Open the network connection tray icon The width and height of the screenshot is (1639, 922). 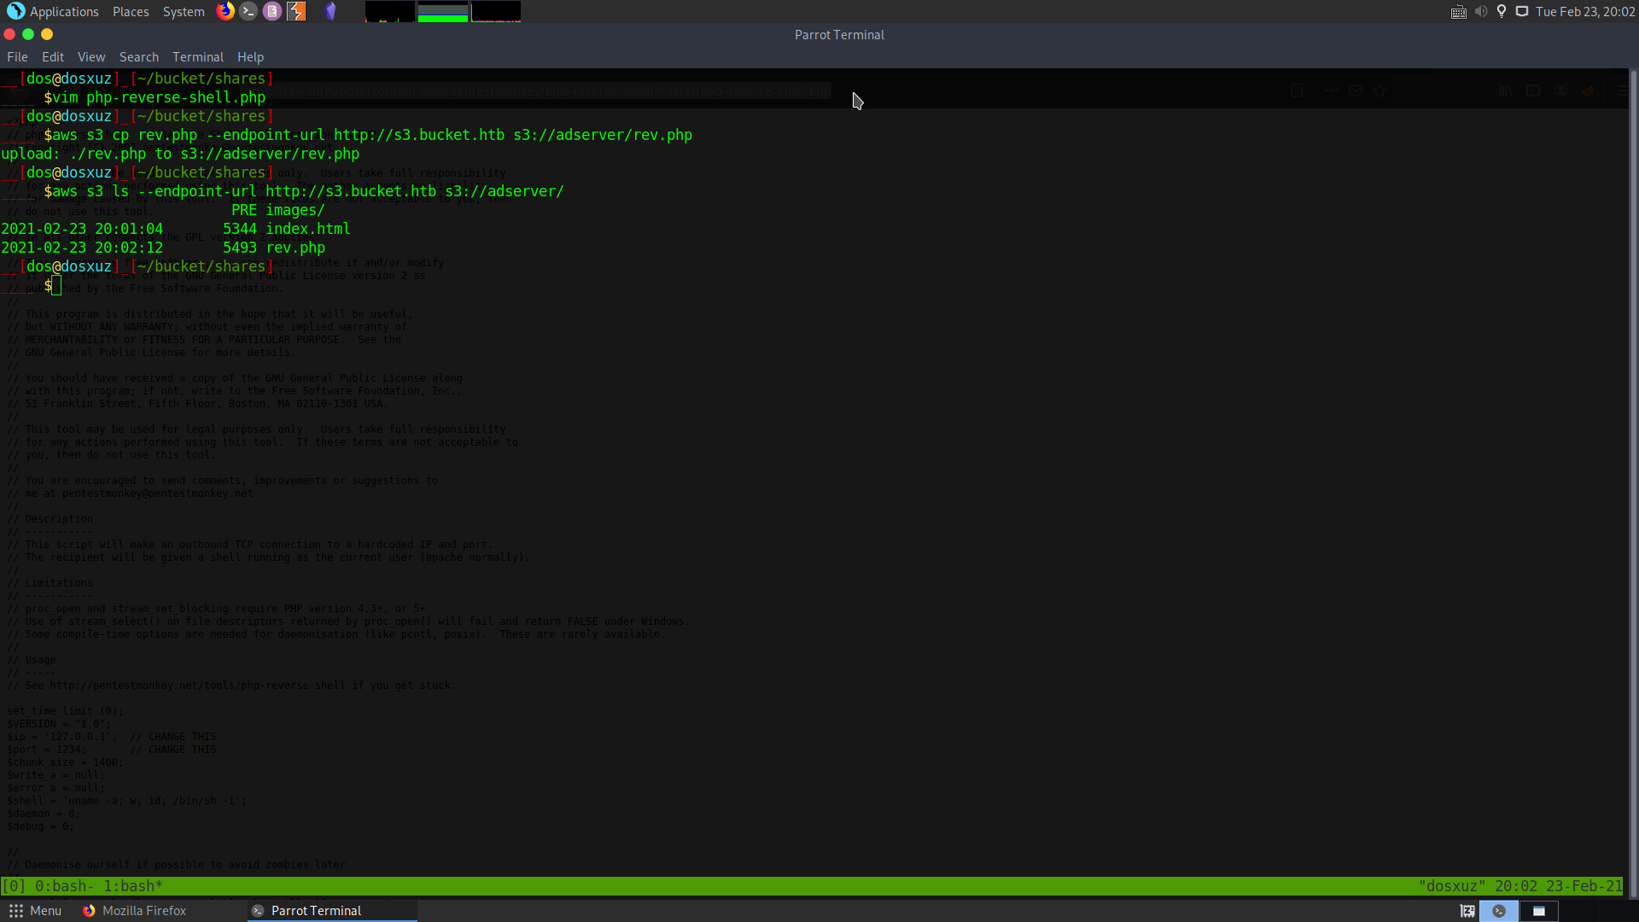[x=1522, y=11]
